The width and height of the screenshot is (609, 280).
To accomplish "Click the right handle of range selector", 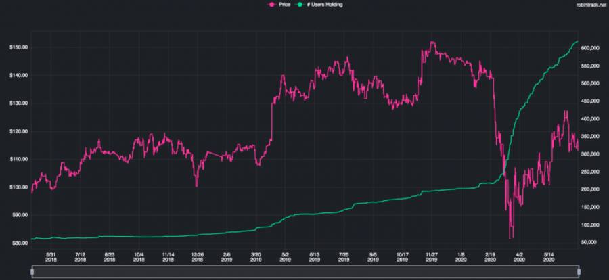I will pyautogui.click(x=579, y=271).
